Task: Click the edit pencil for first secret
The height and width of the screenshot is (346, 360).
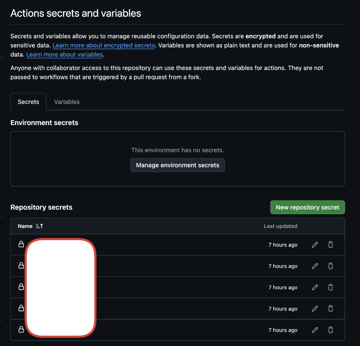Action: coord(315,245)
